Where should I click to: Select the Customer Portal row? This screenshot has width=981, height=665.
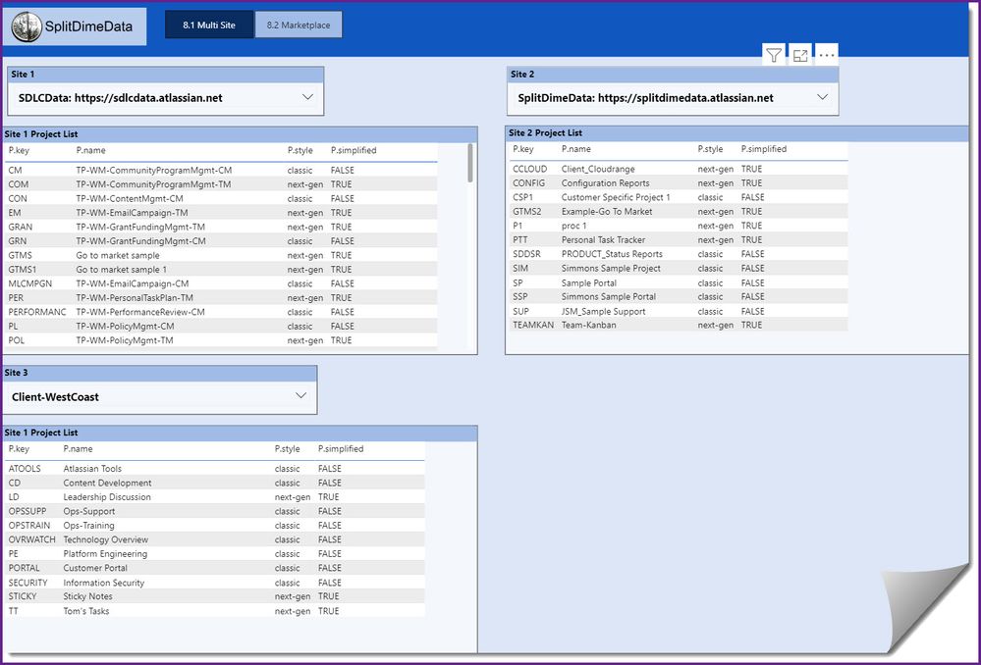(215, 568)
